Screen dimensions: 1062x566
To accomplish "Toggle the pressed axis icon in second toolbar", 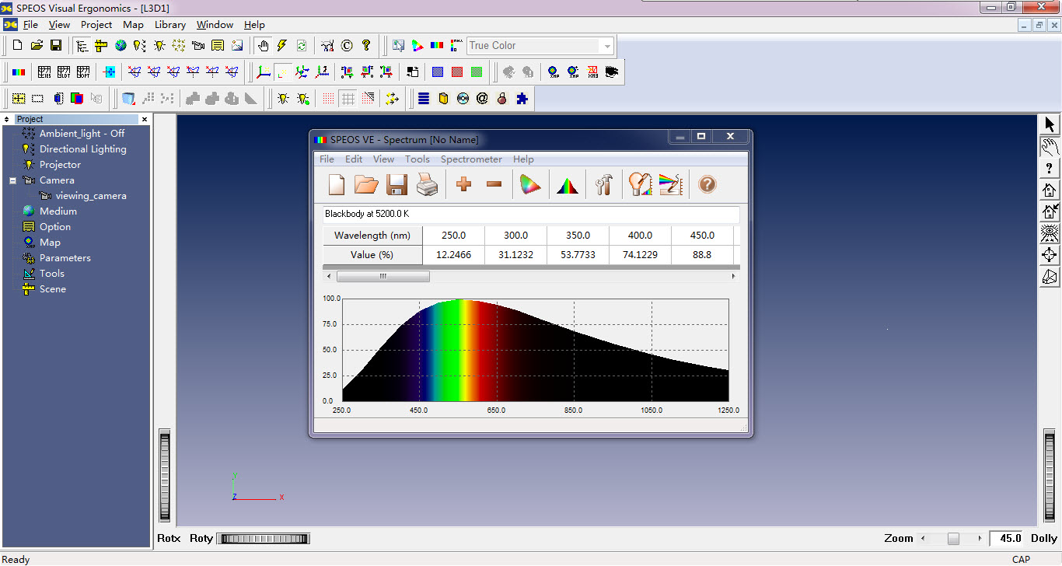I will (x=283, y=72).
